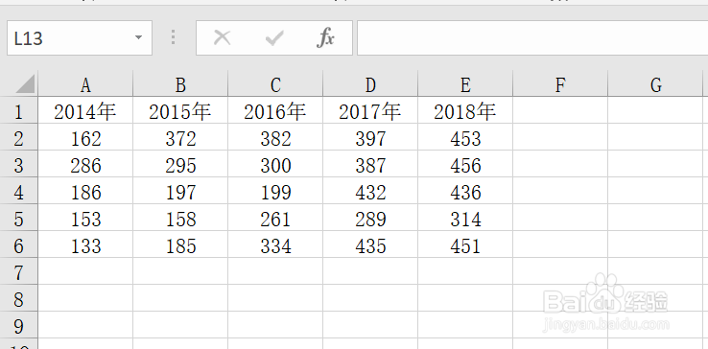Select row 4 header
Viewport: 708px width, 349px height.
pyautogui.click(x=19, y=191)
